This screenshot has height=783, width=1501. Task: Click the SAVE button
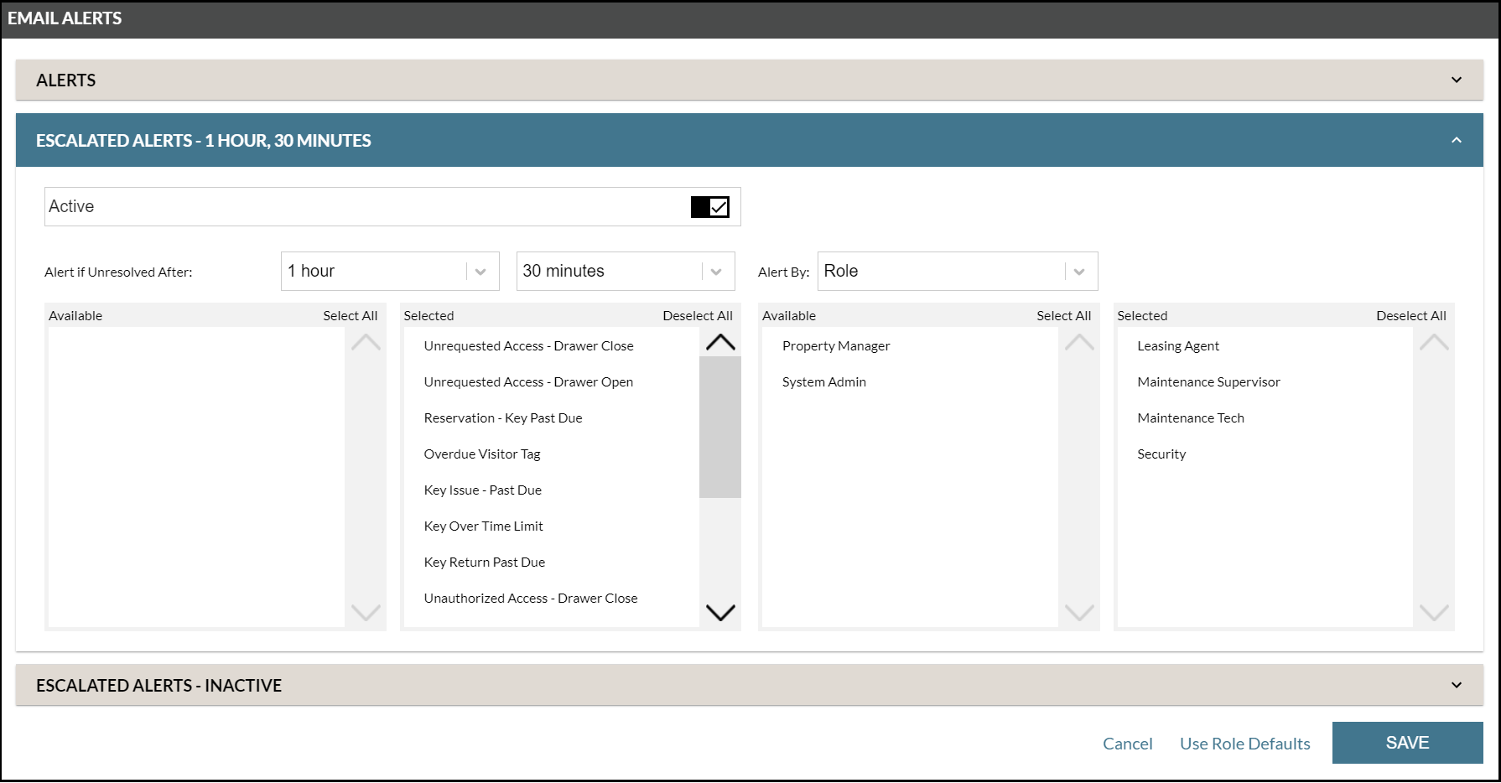click(x=1407, y=743)
